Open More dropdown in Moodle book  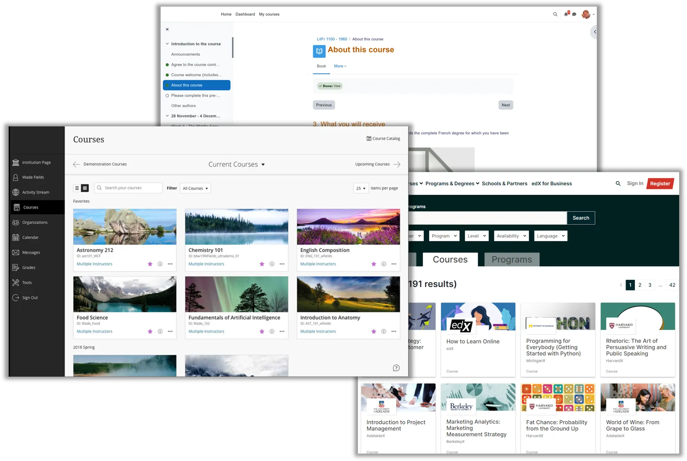pyautogui.click(x=340, y=66)
